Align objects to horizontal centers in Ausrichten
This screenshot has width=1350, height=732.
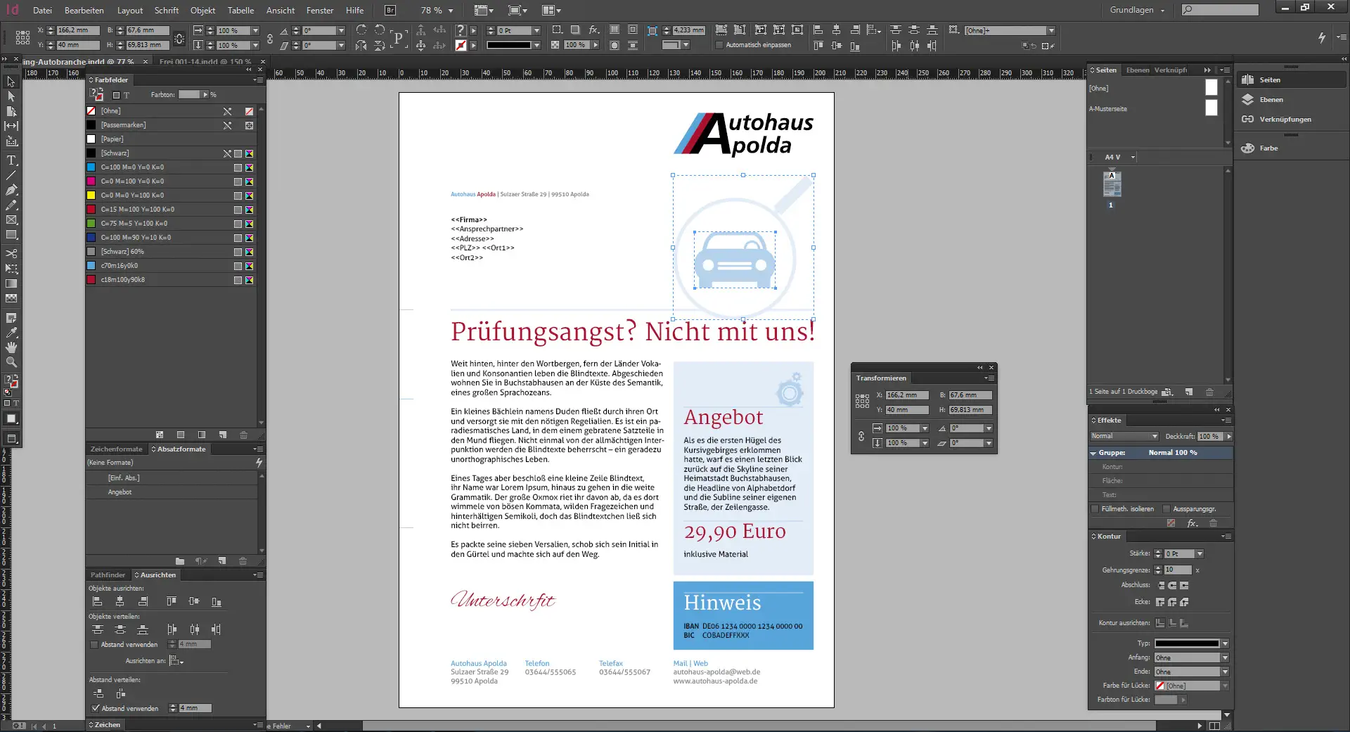[x=120, y=602]
